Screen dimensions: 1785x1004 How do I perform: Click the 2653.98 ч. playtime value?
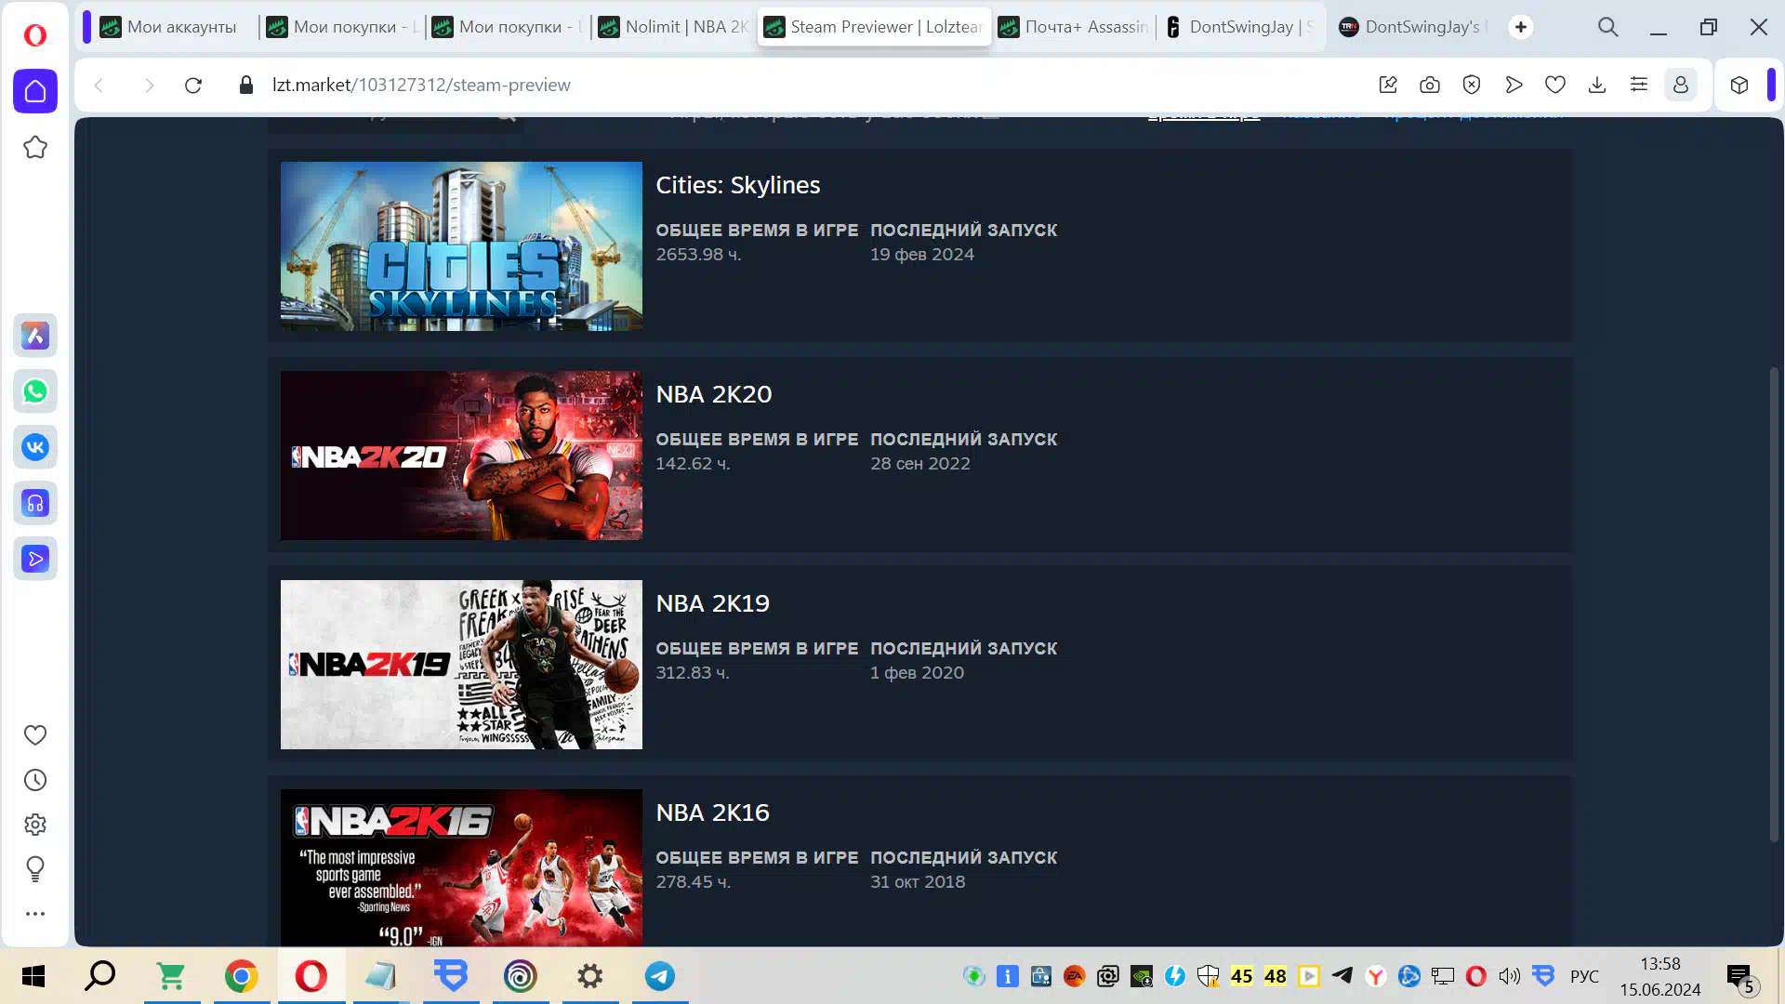pyautogui.click(x=698, y=255)
